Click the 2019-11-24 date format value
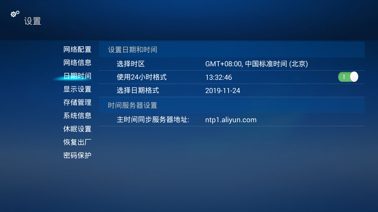 tap(223, 91)
